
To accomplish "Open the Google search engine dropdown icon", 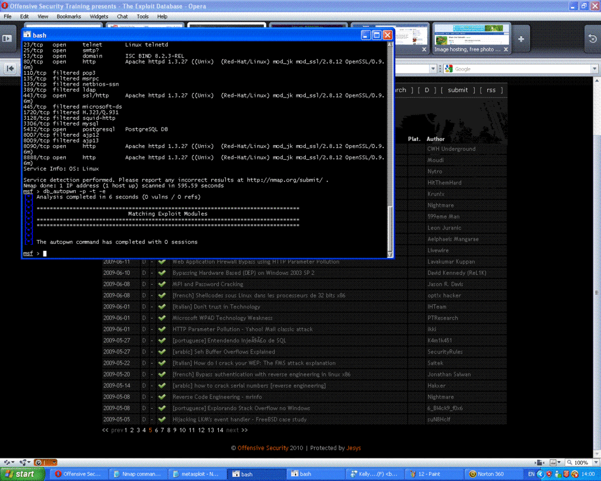I will 448,69.
